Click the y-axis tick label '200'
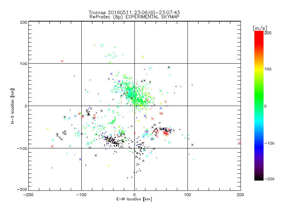 (x=23, y=22)
